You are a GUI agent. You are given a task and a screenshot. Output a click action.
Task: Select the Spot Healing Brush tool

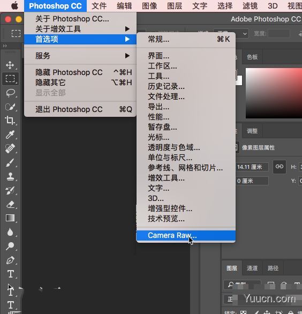[10, 148]
